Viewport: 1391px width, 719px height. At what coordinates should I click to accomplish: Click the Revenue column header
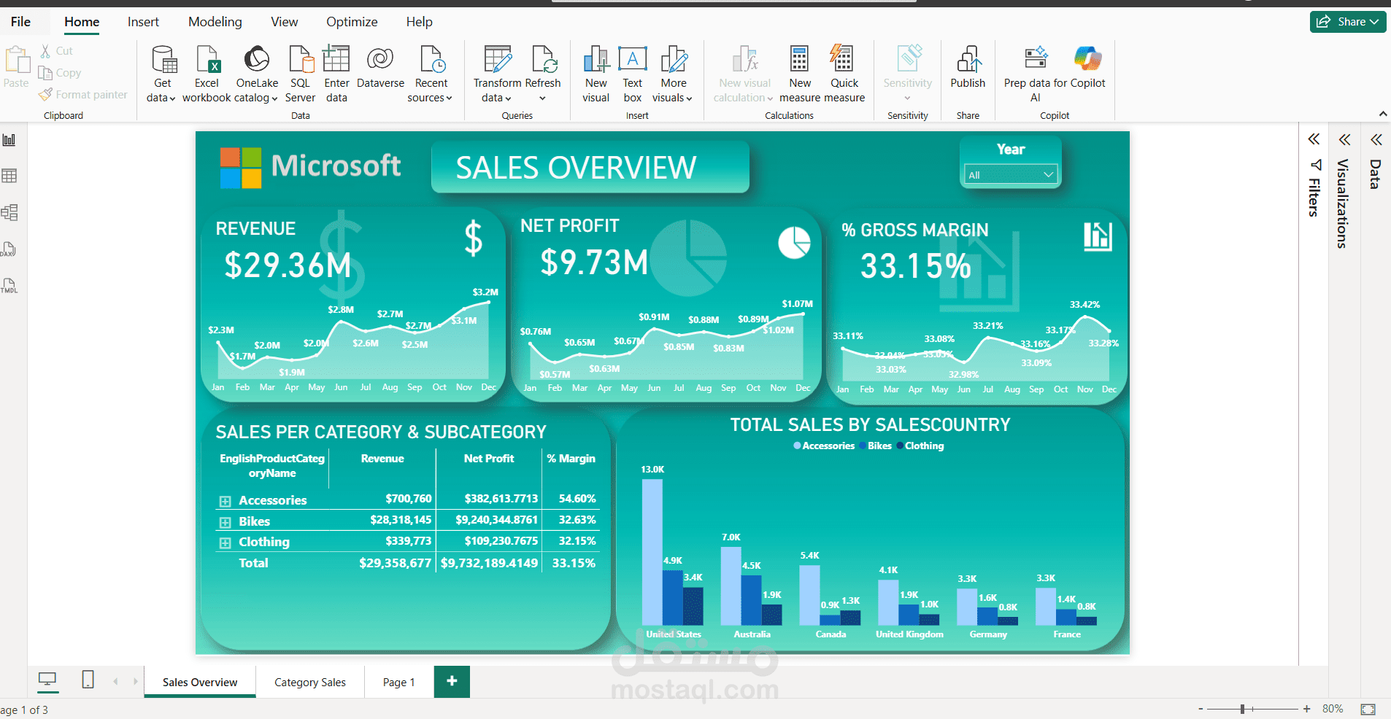pos(382,459)
